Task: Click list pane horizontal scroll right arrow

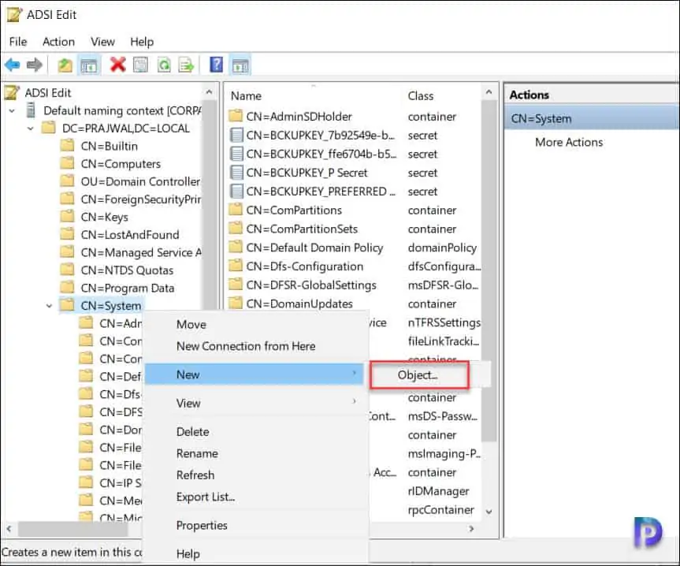Action: [x=472, y=529]
